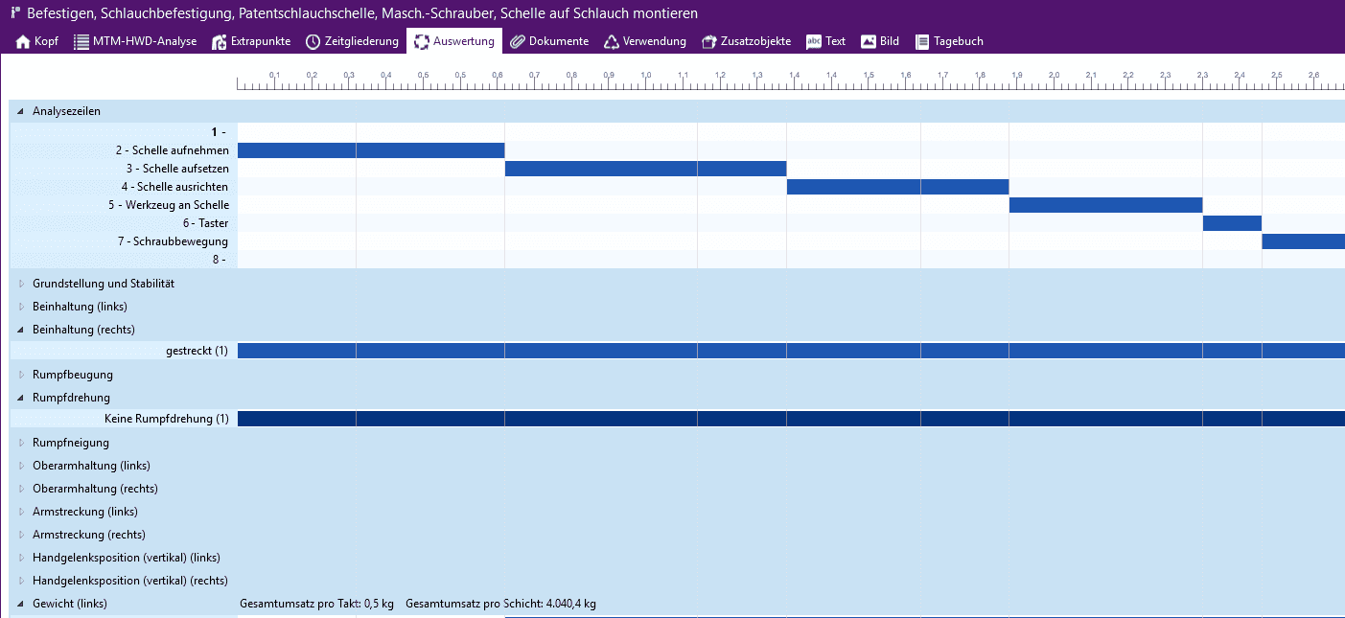The image size is (1345, 618).
Task: Collapse the Gewicht (links) section
Action: point(20,604)
